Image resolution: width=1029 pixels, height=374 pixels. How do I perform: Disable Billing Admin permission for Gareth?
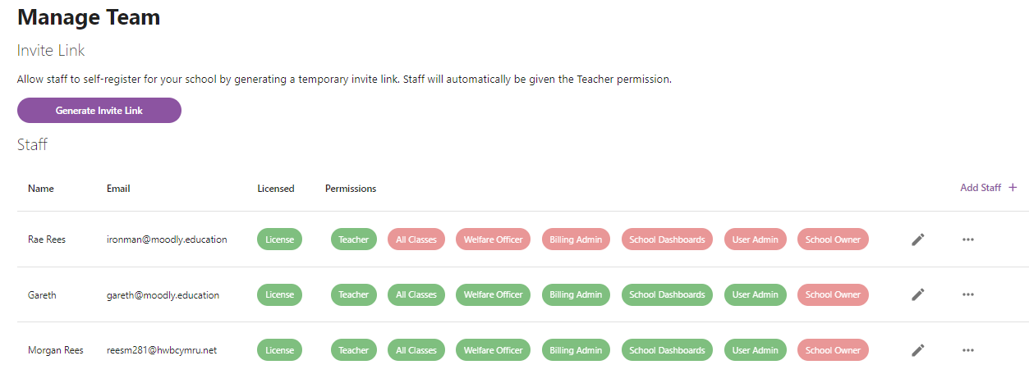pyautogui.click(x=576, y=294)
